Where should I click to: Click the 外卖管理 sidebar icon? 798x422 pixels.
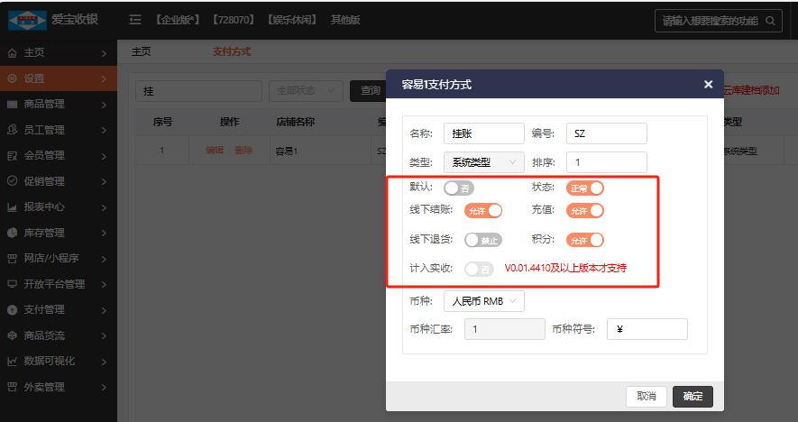click(13, 387)
